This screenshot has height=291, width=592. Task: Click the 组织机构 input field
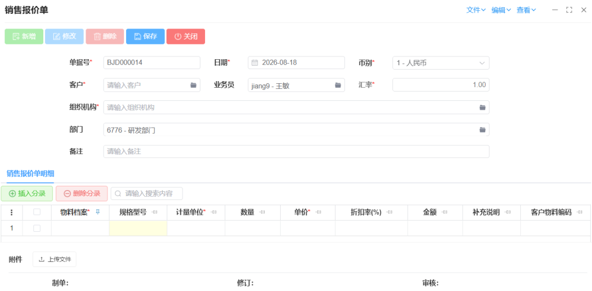tap(297, 107)
